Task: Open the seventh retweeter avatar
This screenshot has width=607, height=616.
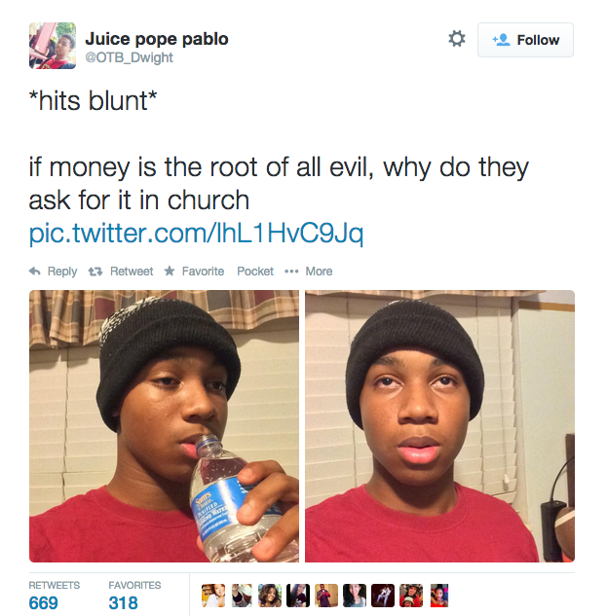Action: (x=383, y=596)
